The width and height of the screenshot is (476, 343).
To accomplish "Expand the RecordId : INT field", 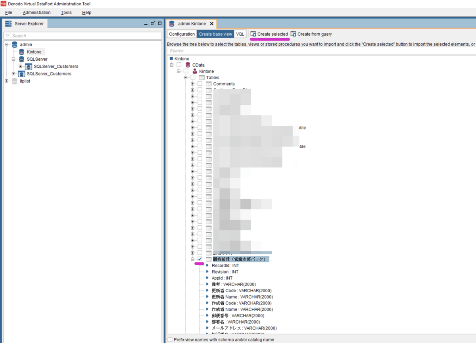I will tap(207, 265).
